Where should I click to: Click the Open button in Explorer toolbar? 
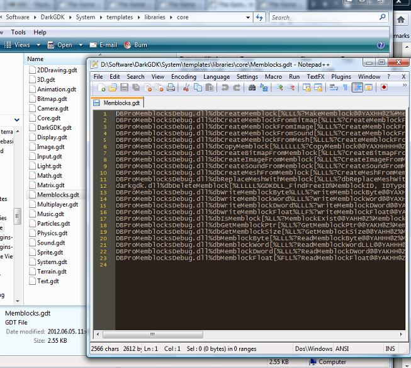click(60, 45)
